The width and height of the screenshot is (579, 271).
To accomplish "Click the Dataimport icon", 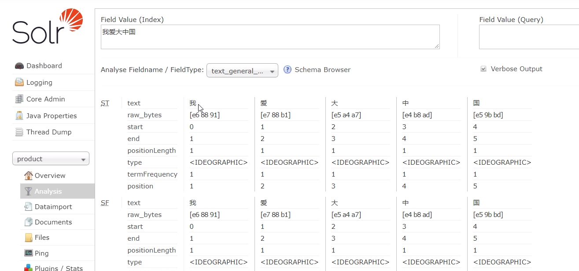I will tap(29, 207).
